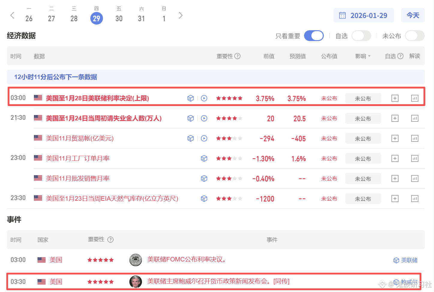434x292 pixels.
Task: Open chart analysis for factory orders row
Action: 414,158
